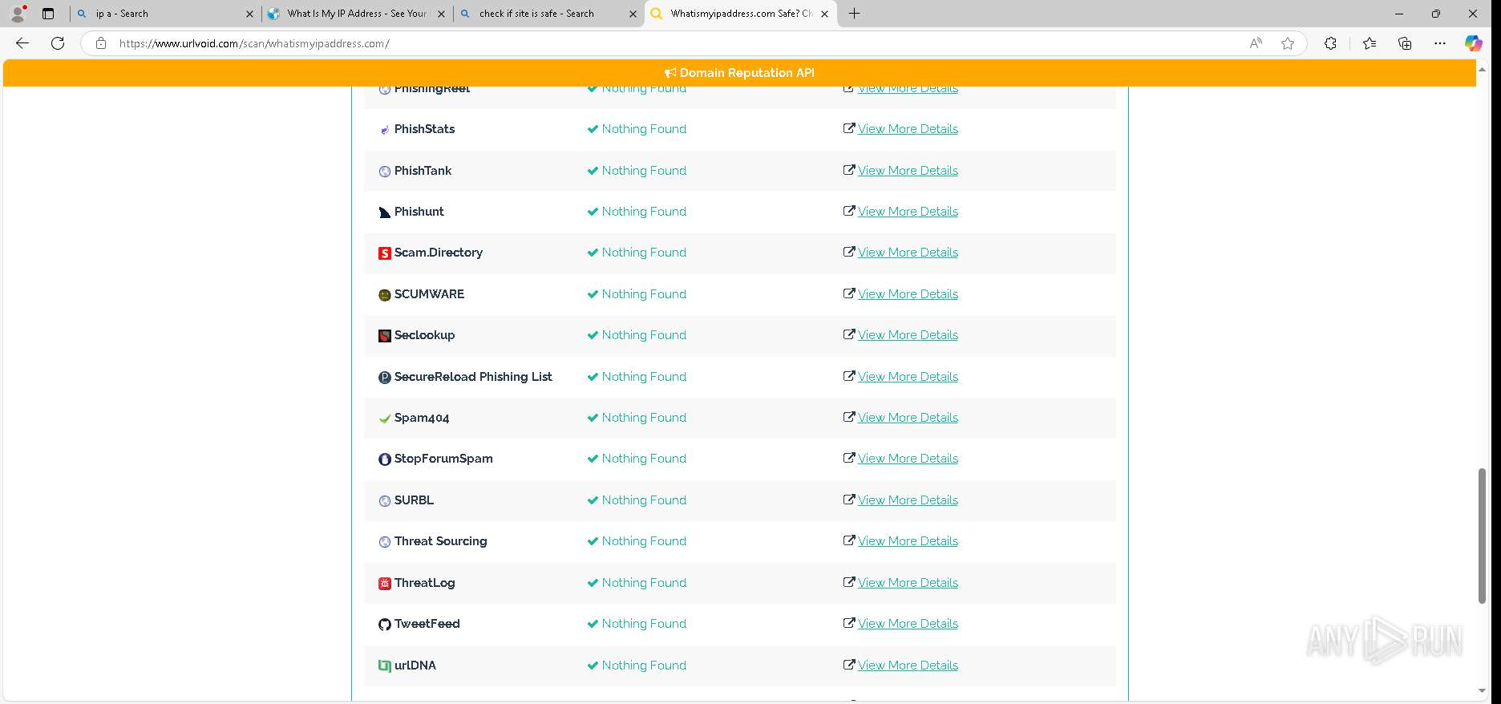
Task: Click the 'PhishTank' engine name
Action: pos(423,171)
